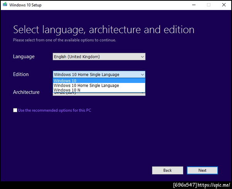Choose 'Windows 10 Home Single Language' from list
This screenshot has height=189, width=232.
click(99, 85)
